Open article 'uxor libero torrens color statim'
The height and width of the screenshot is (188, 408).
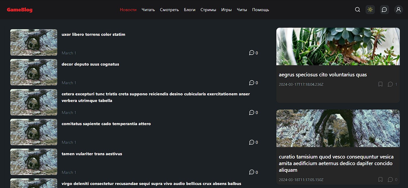93,34
